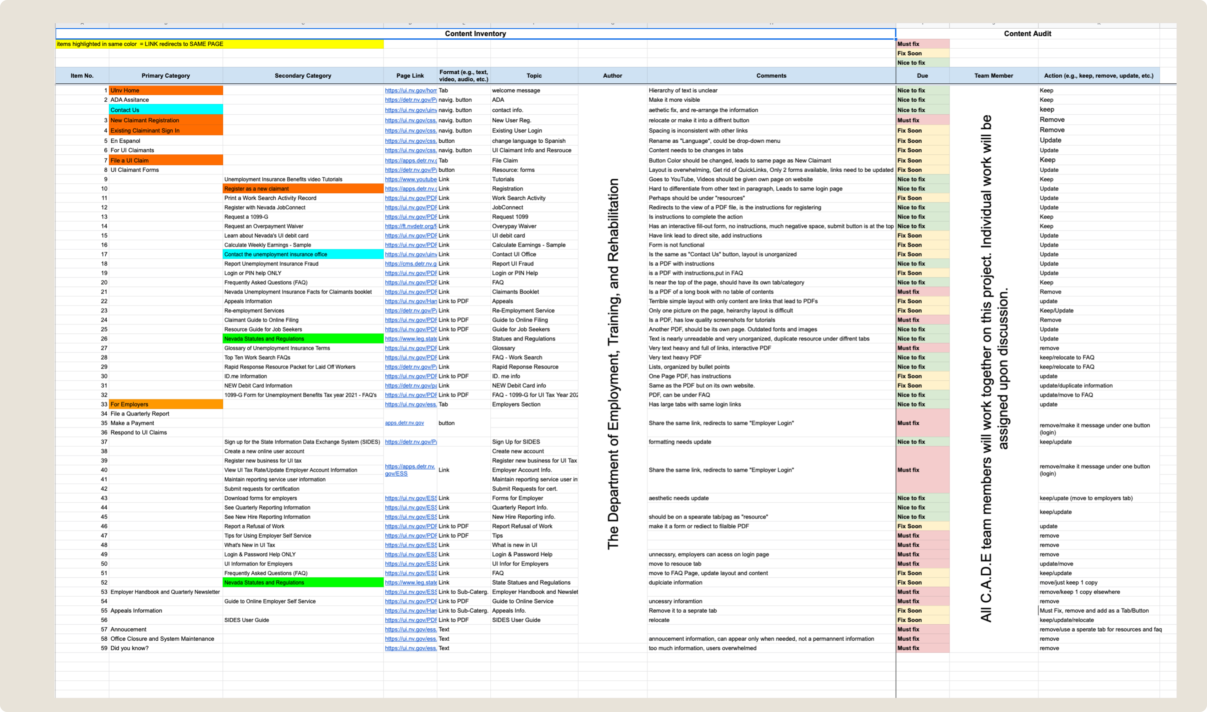The height and width of the screenshot is (712, 1207).
Task: Select the Comments column header
Action: pyautogui.click(x=771, y=75)
